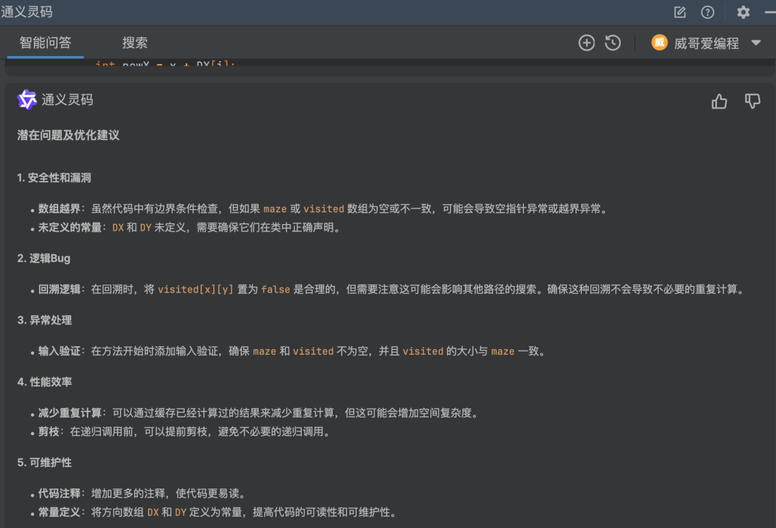776x528 pixels.
Task: Click the 通义灵码 responder name
Action: coord(68,100)
